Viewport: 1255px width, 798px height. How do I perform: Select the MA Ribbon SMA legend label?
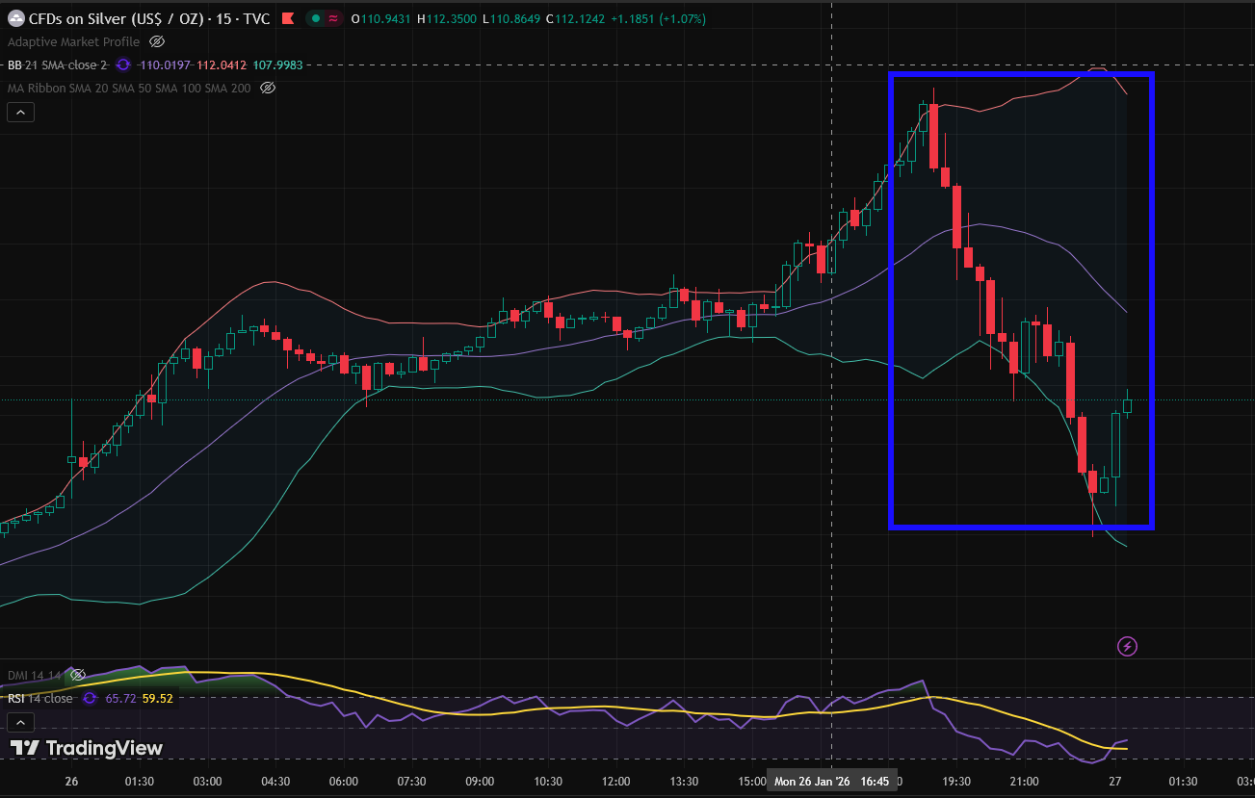(129, 88)
